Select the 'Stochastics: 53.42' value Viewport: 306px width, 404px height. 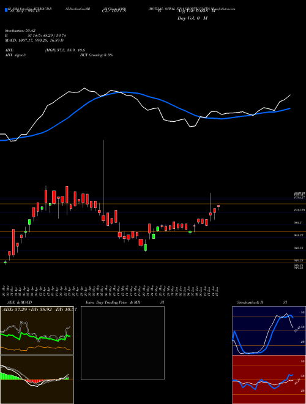[x=20, y=30]
